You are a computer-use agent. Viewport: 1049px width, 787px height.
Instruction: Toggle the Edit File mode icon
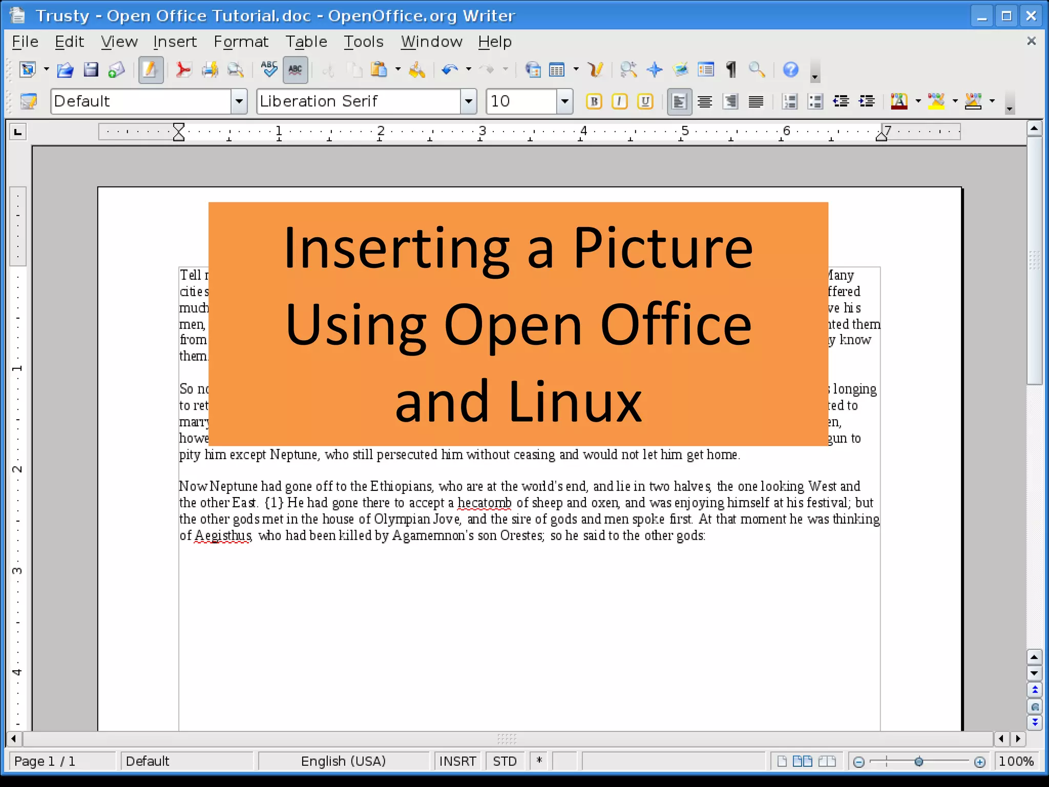click(x=151, y=69)
